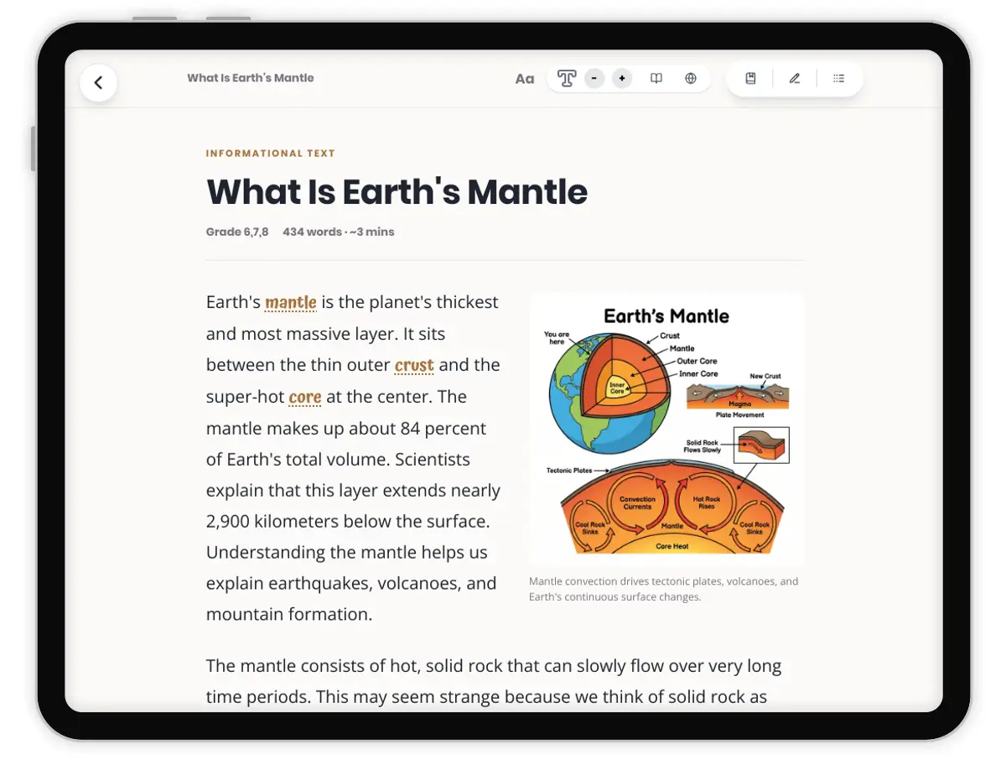Image resolution: width=1006 pixels, height=760 pixels.
Task: Open the Aa text settings
Action: 525,79
